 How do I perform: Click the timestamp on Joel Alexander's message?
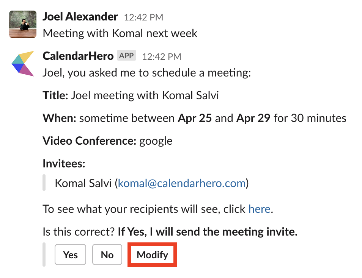coord(143,17)
